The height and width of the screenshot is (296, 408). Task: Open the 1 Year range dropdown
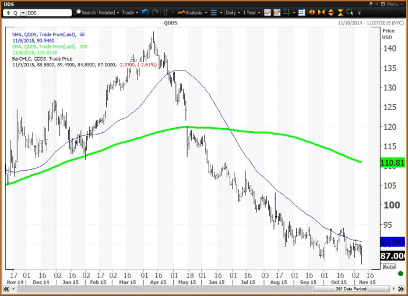pyautogui.click(x=251, y=12)
